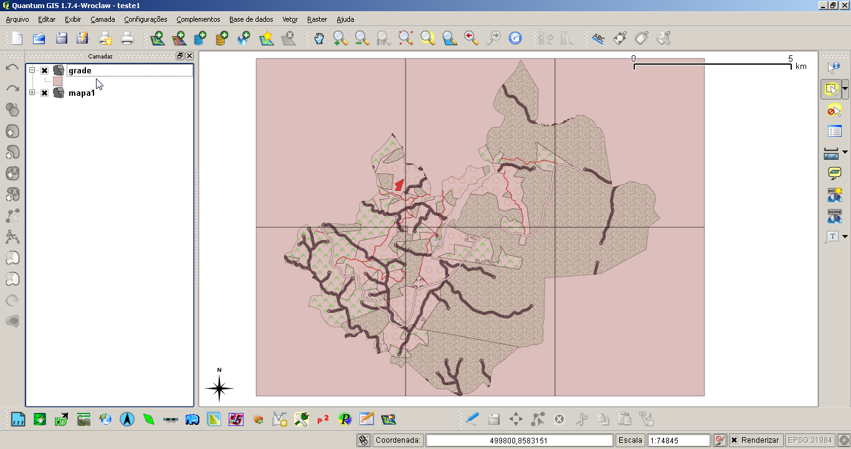Screen dimensions: 851x449
Task: Undock the Camadas panel float button
Action: point(180,56)
